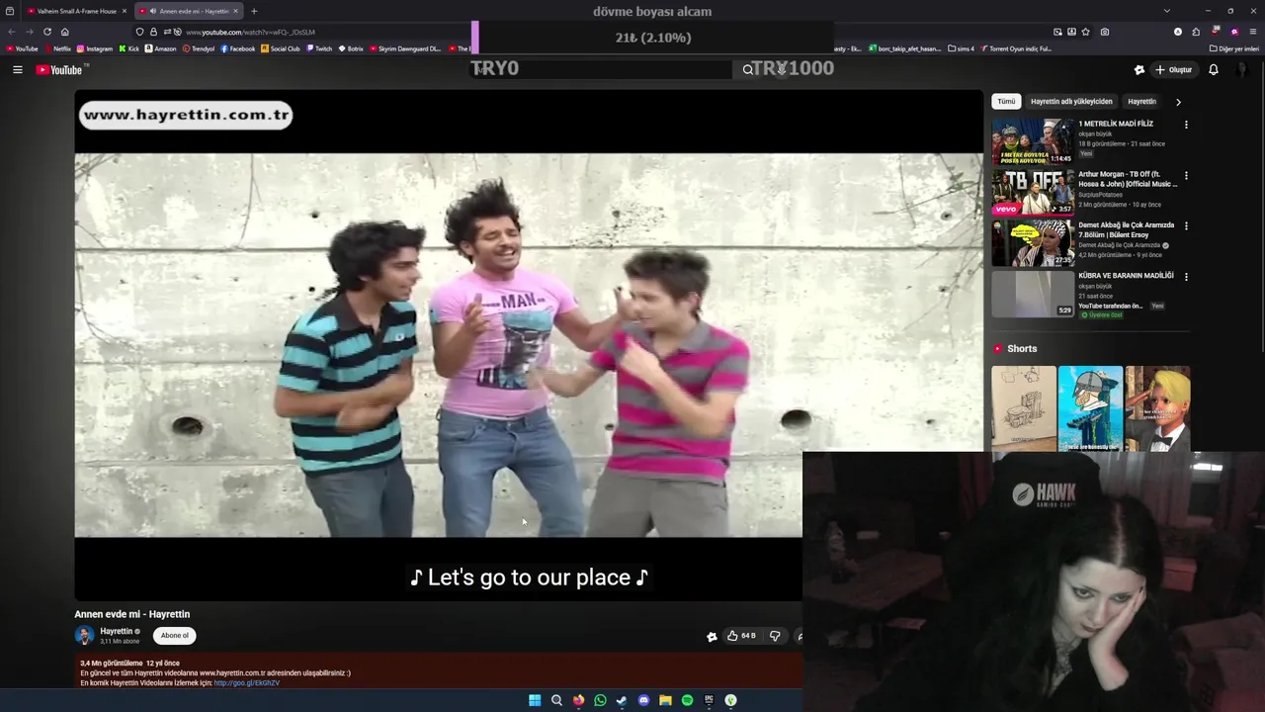Open the Trendyol bookmark
Screen dimensions: 1265x712
(x=198, y=48)
